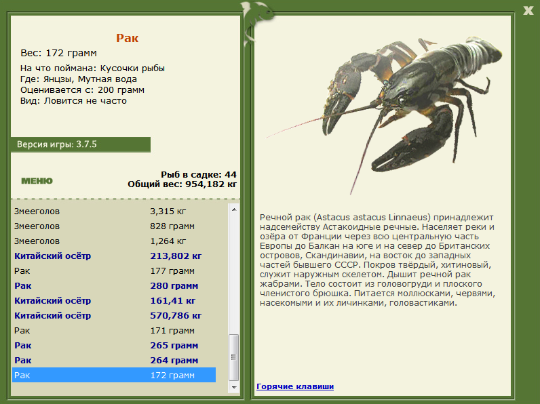The width and height of the screenshot is (540, 404).
Task: Click the Вид: Ловится не часто line
Action: click(73, 101)
